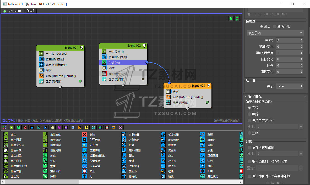Open the 通道 dropdown below 保存所有测试值
Image resolution: width=310 pixels, height=185 pixels.
(x=301, y=154)
